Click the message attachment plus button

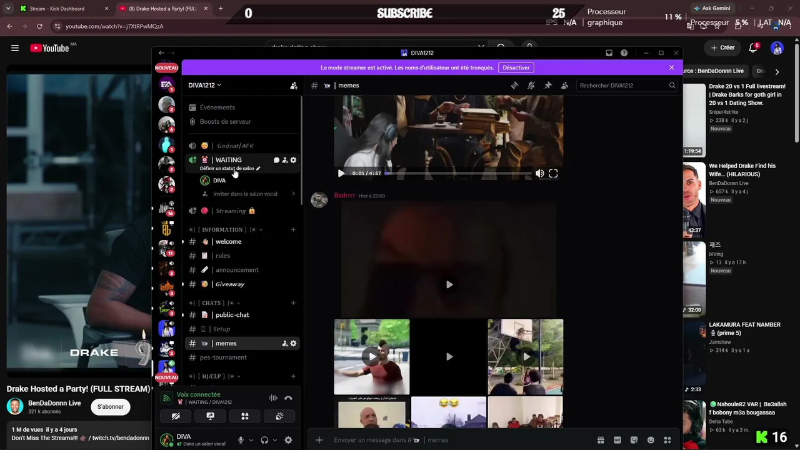(x=319, y=440)
